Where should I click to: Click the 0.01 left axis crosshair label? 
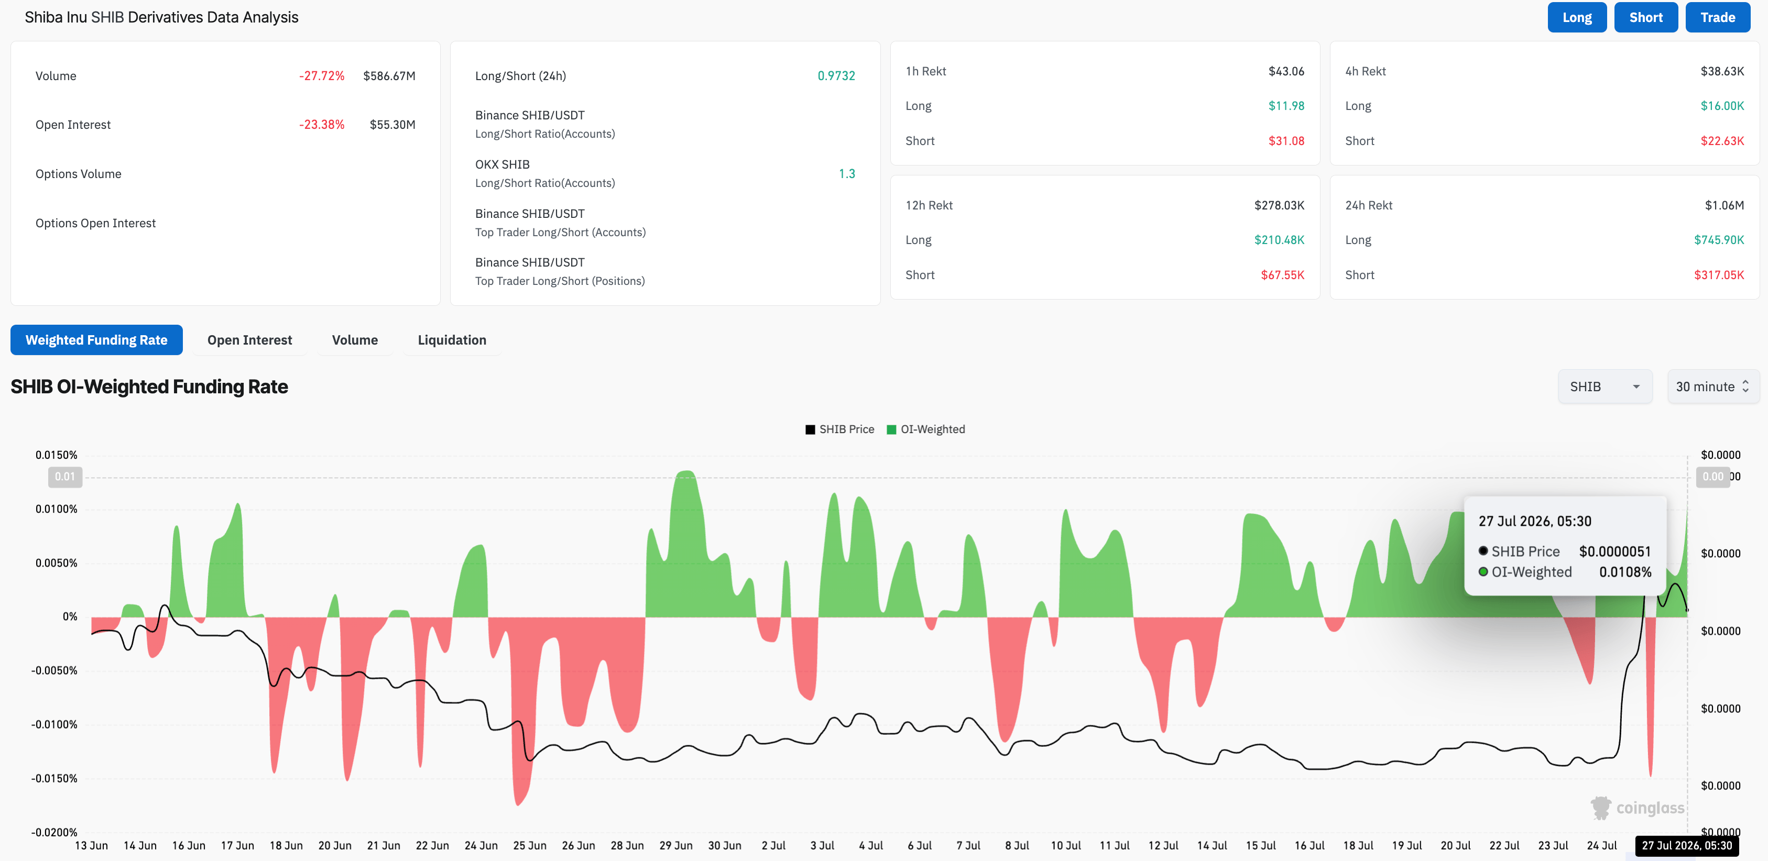(65, 477)
